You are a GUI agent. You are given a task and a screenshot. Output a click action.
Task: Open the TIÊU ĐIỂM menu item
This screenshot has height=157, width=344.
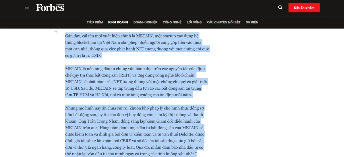pyautogui.click(x=95, y=22)
